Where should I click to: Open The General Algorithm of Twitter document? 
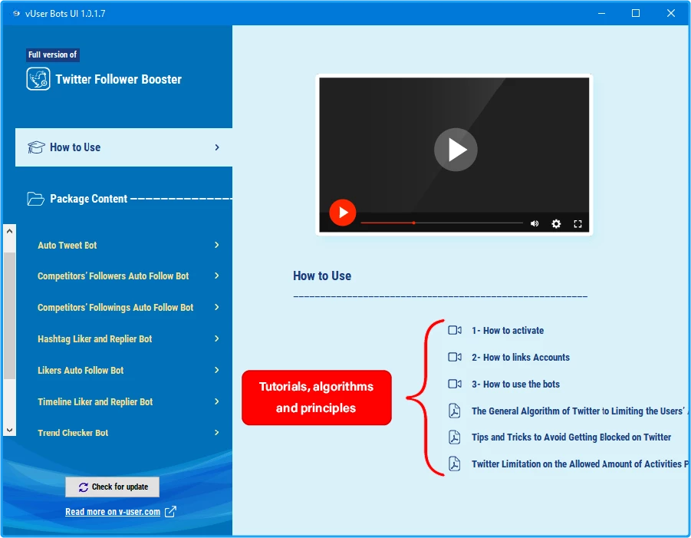(580, 411)
